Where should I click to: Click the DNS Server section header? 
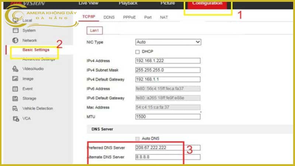[102, 129]
